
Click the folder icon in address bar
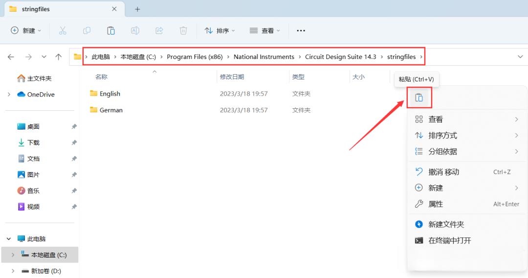tap(77, 57)
